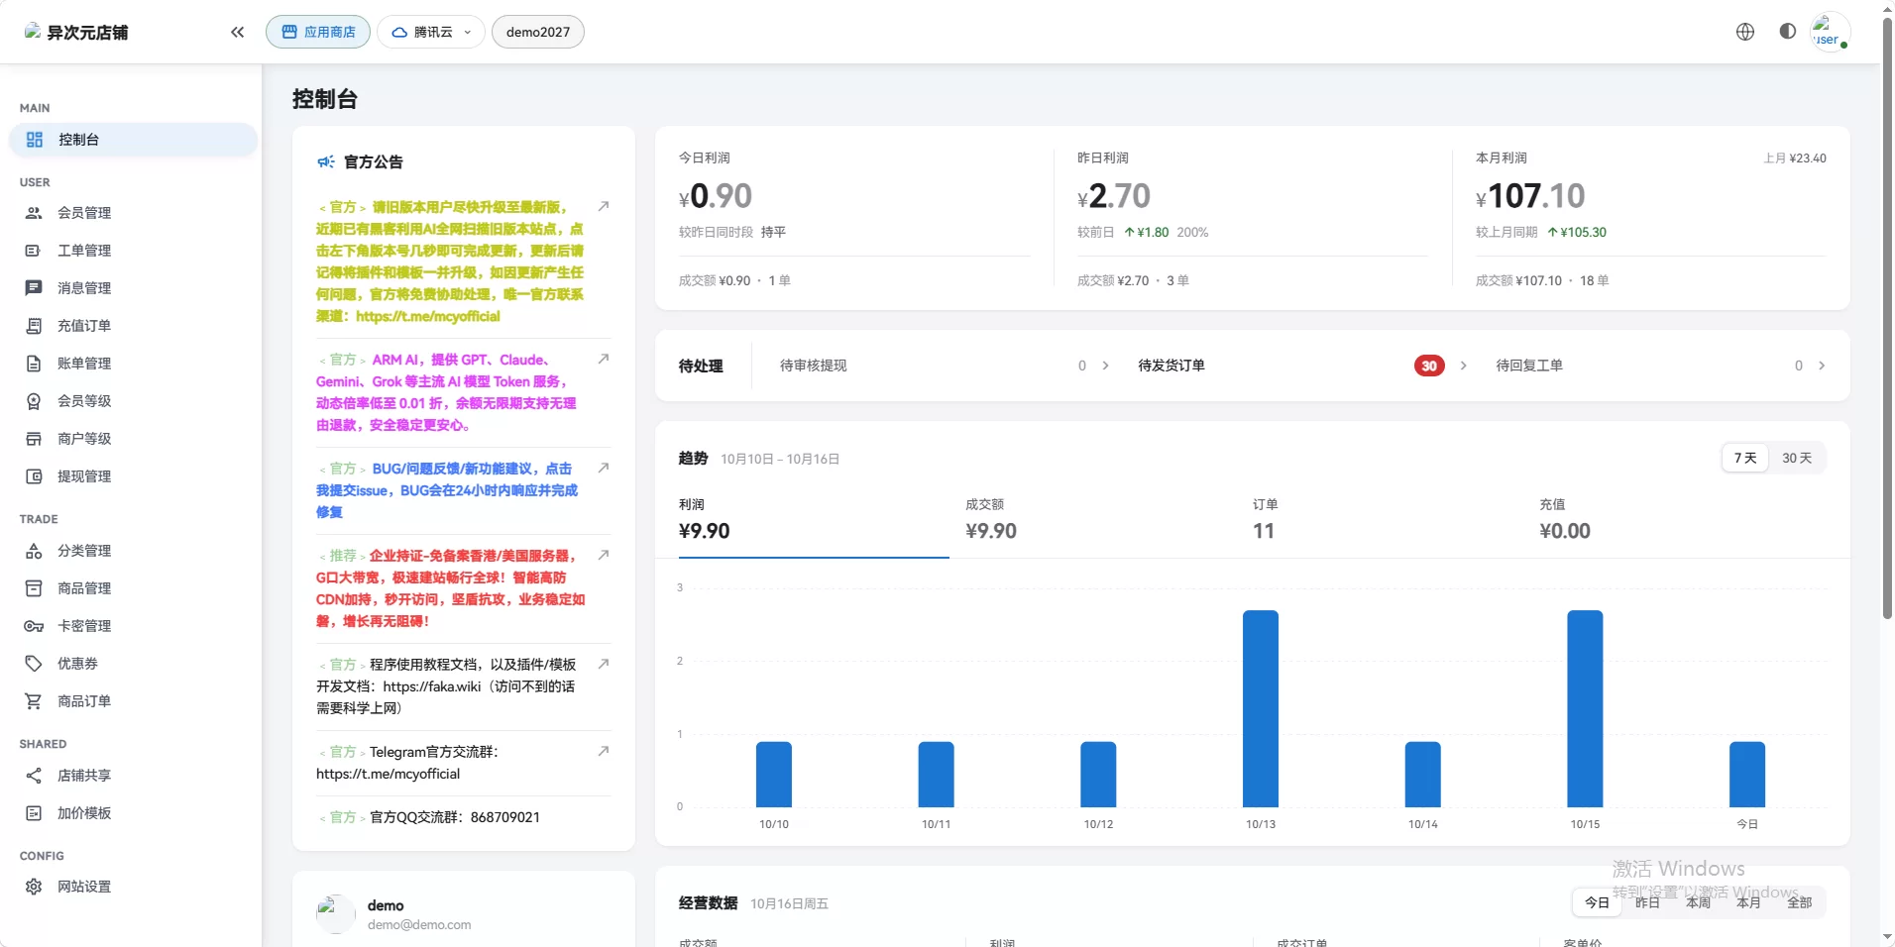Expand 待发货订单 chevron with 30 badge
This screenshot has width=1895, height=947.
[1463, 366]
